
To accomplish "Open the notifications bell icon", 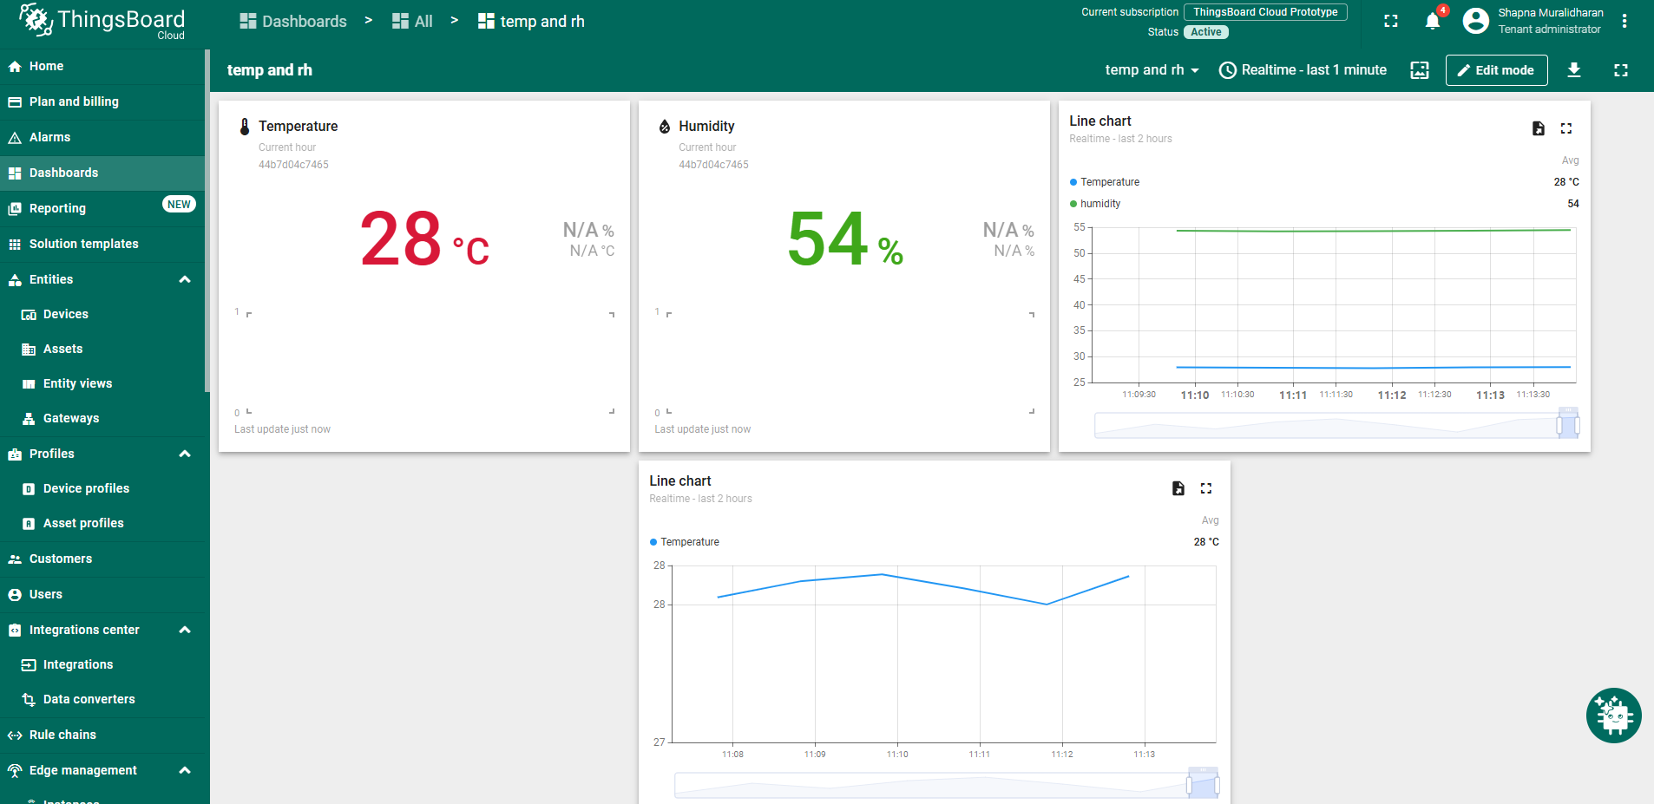I will click(x=1432, y=22).
